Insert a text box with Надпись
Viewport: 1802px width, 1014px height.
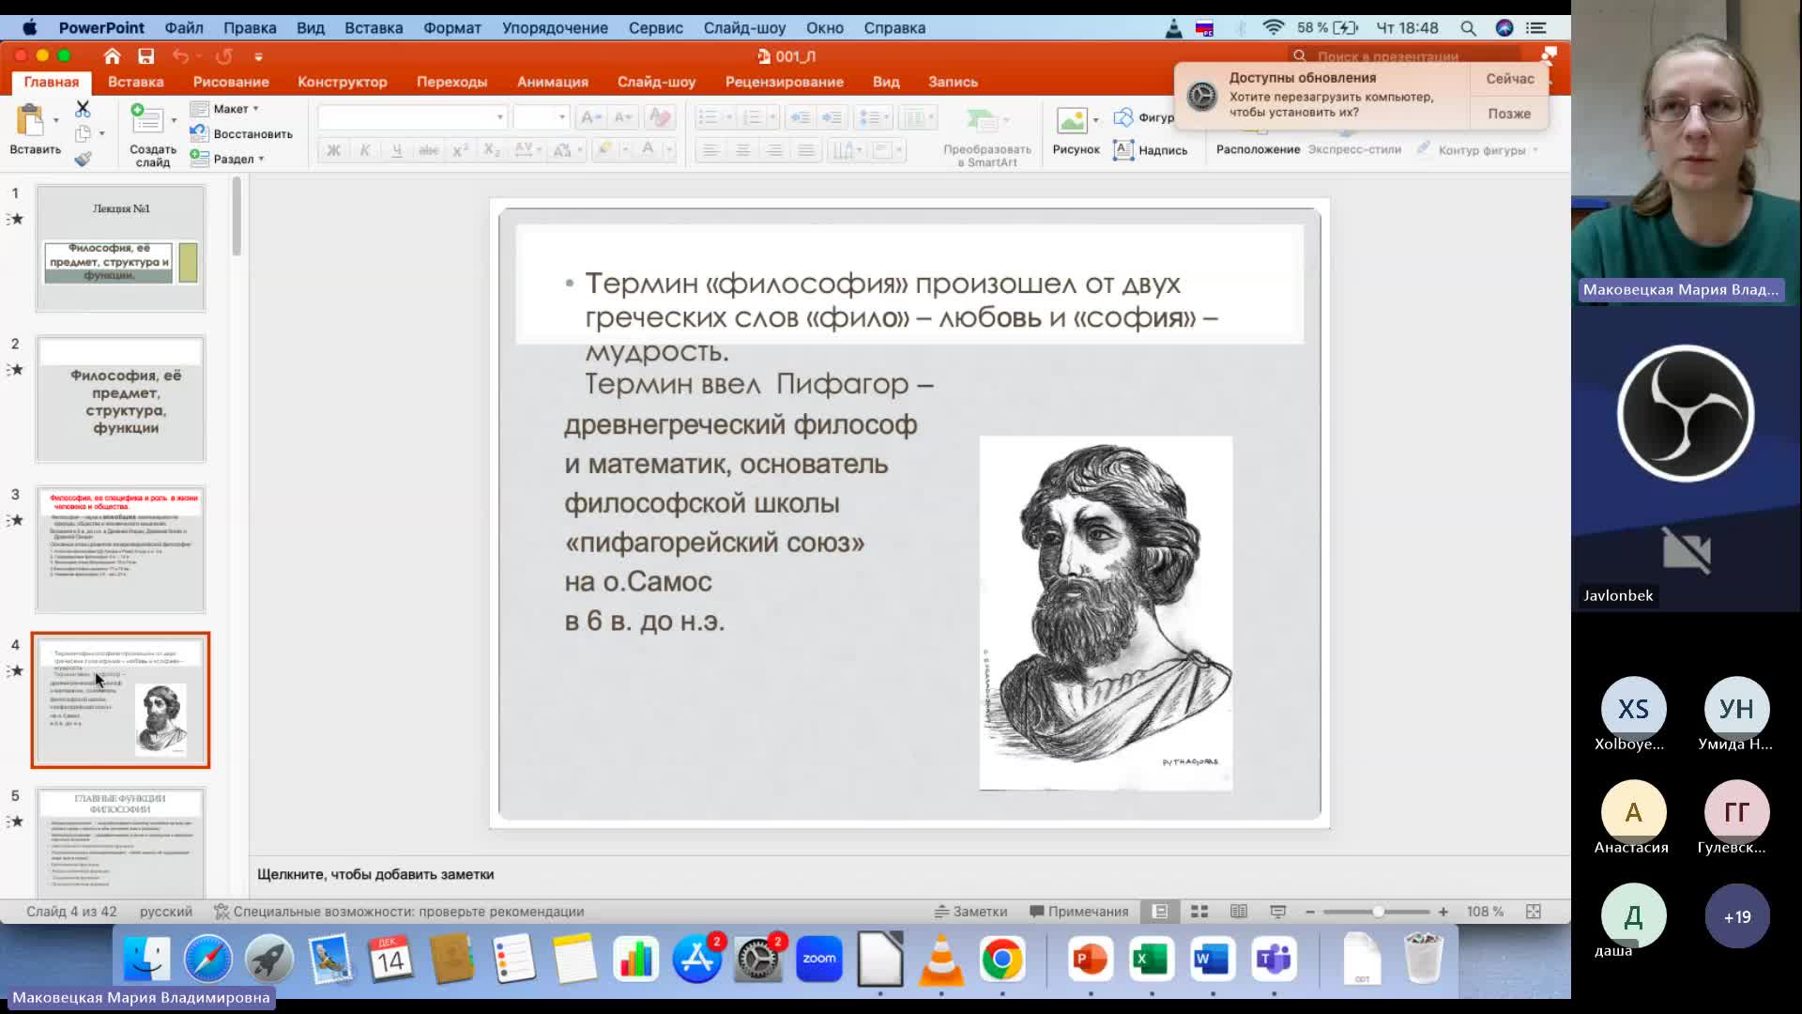(1150, 149)
